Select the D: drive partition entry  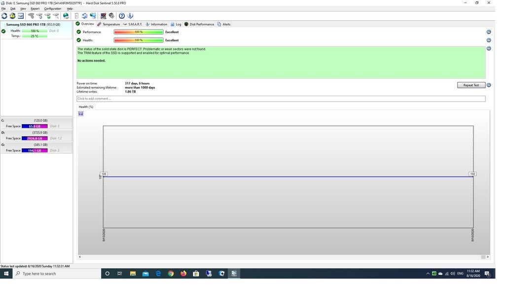pyautogui.click(x=36, y=136)
